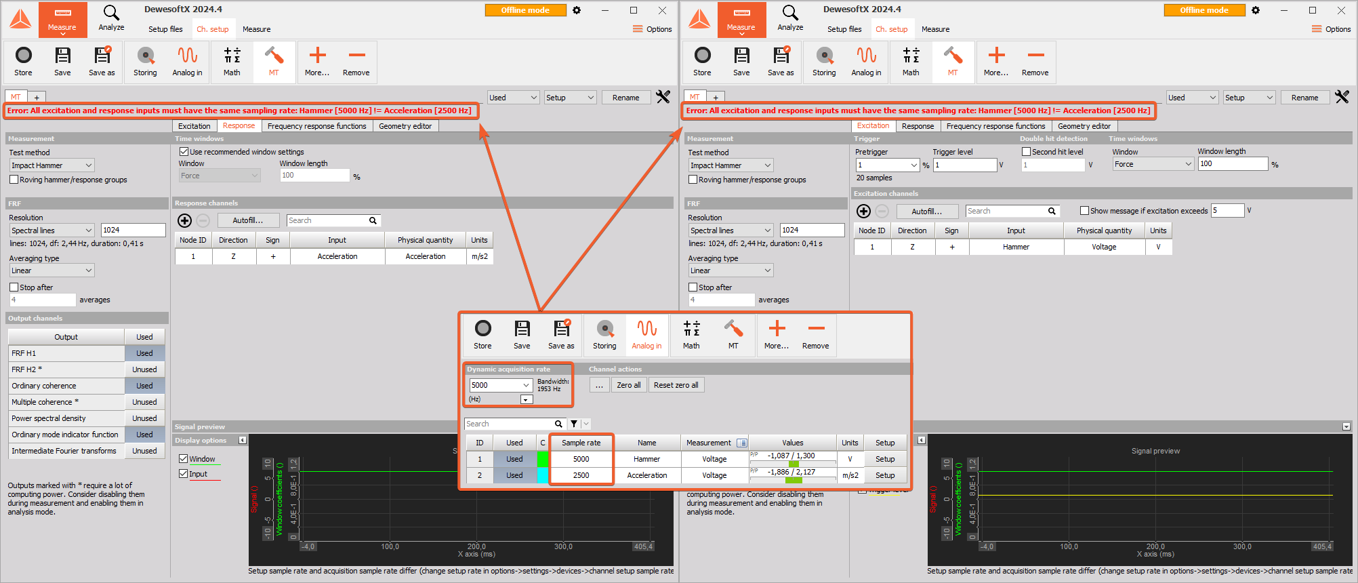Click Save as icon in left window
The width and height of the screenshot is (1358, 583).
point(102,62)
